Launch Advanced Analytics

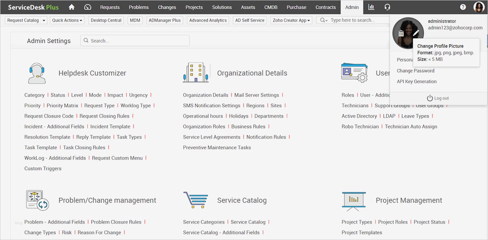click(208, 20)
